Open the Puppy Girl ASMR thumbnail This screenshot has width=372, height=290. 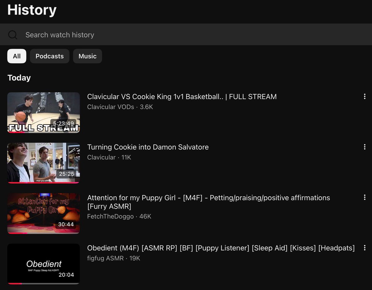[43, 213]
